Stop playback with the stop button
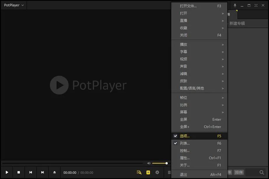 click(19, 172)
